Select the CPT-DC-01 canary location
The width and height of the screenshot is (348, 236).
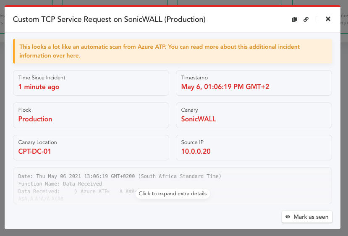click(34, 152)
